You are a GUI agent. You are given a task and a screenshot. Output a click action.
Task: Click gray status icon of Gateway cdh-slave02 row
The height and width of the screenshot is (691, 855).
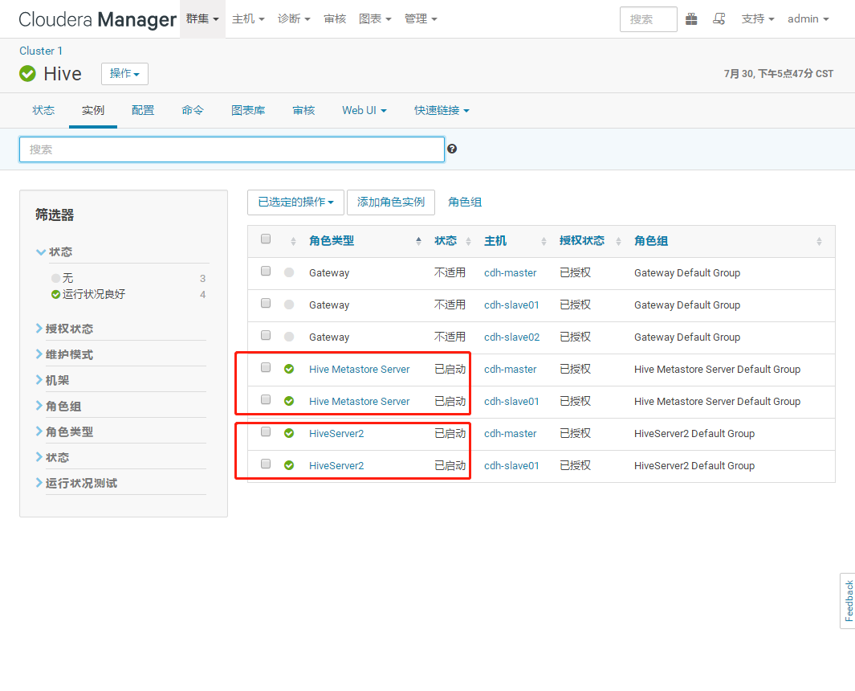tap(289, 337)
